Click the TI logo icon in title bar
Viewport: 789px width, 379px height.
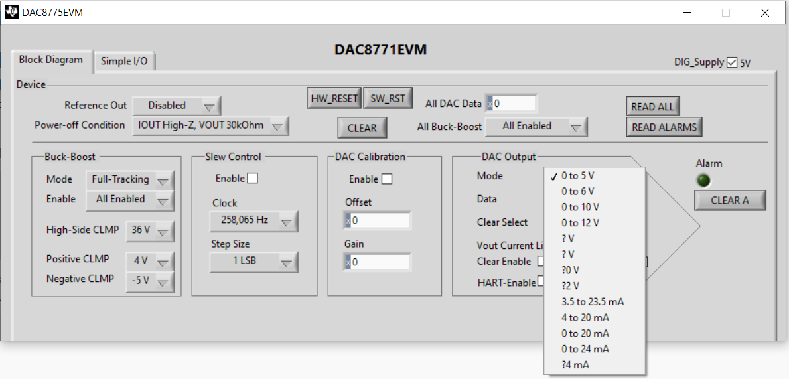[x=11, y=13]
